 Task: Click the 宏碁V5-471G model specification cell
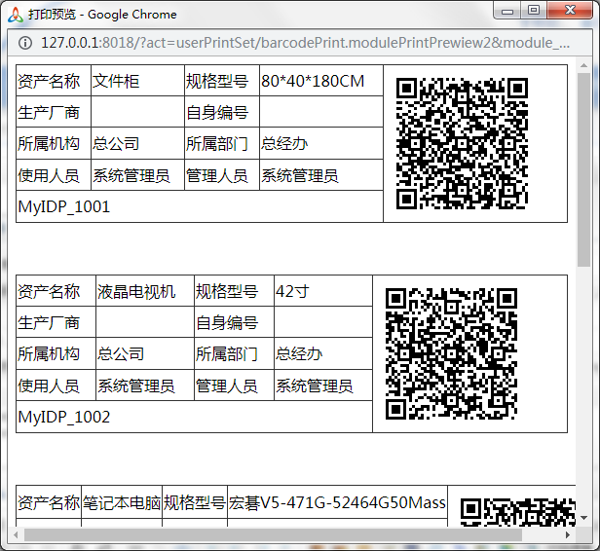(337, 503)
